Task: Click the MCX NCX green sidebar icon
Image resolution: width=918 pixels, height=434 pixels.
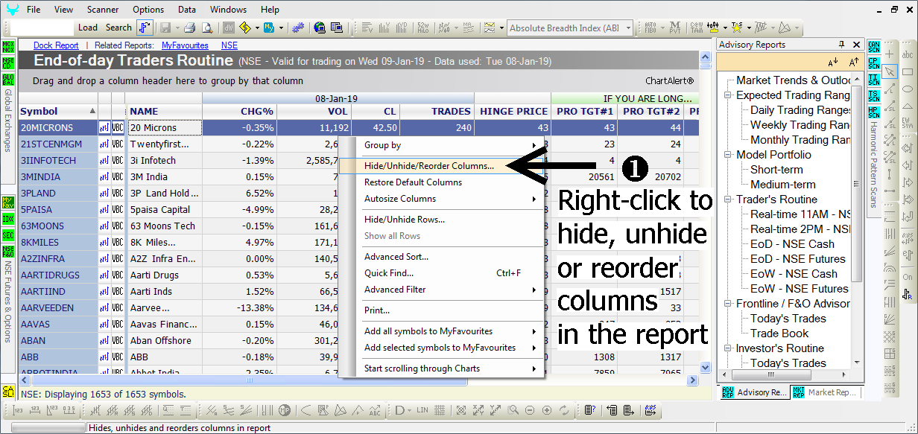Action: pos(8,47)
